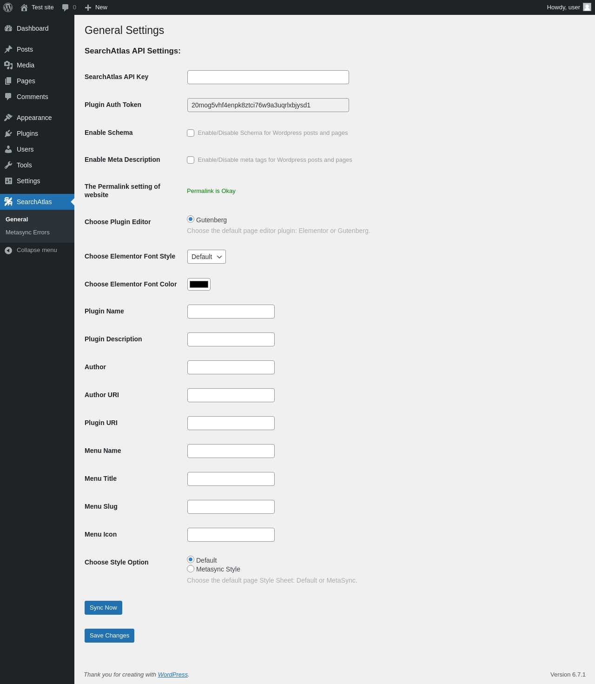Screen dimensions: 595x684
Task: Focus the Menu Title field
Action: tap(231, 479)
